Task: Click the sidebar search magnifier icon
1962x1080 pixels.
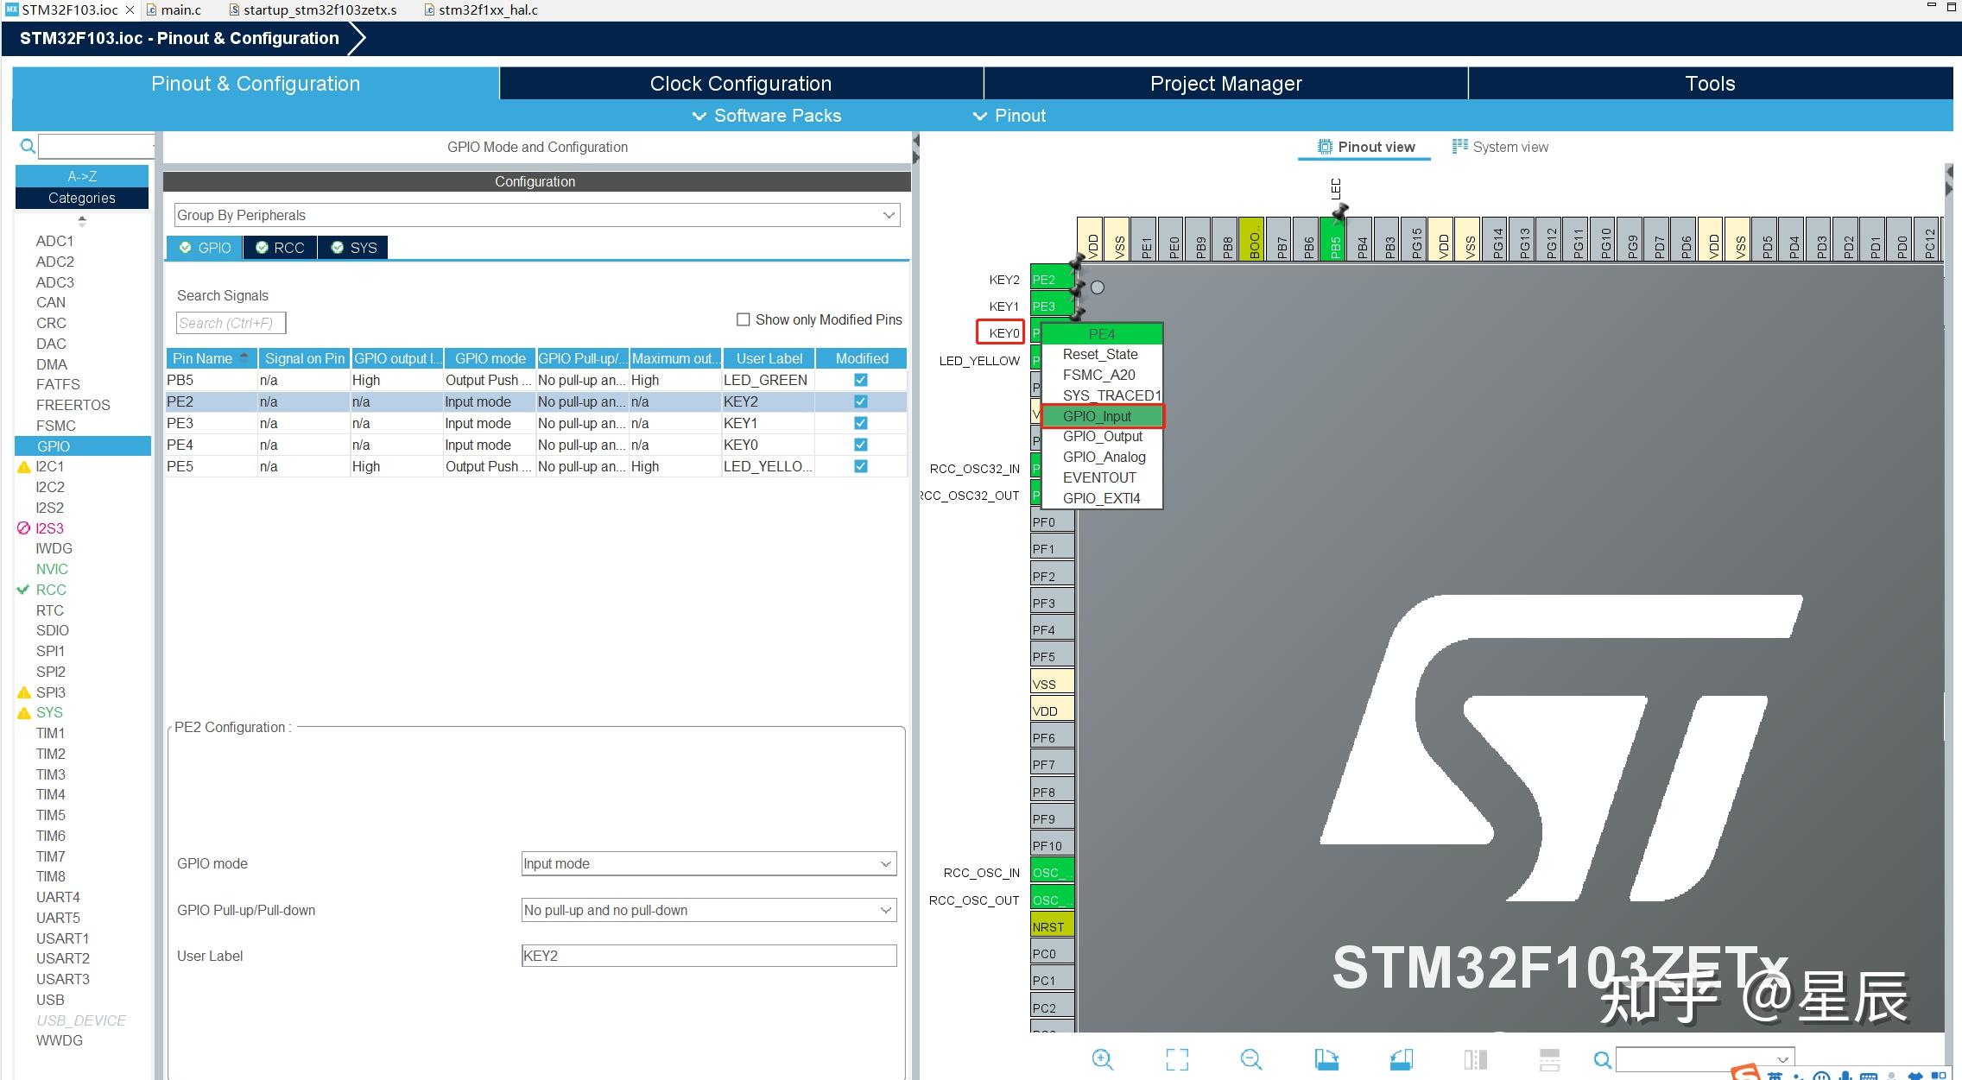Action: click(x=28, y=146)
